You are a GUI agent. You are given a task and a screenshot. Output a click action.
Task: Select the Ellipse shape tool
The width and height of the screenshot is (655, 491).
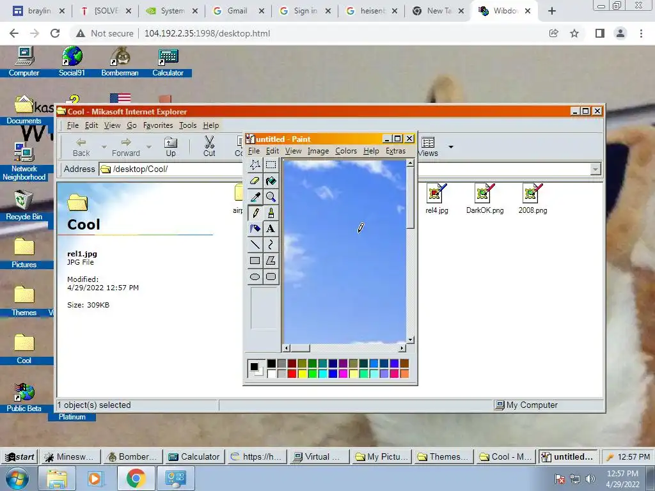point(255,276)
